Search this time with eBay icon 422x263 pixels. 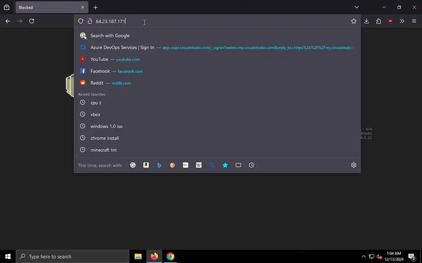(x=186, y=165)
